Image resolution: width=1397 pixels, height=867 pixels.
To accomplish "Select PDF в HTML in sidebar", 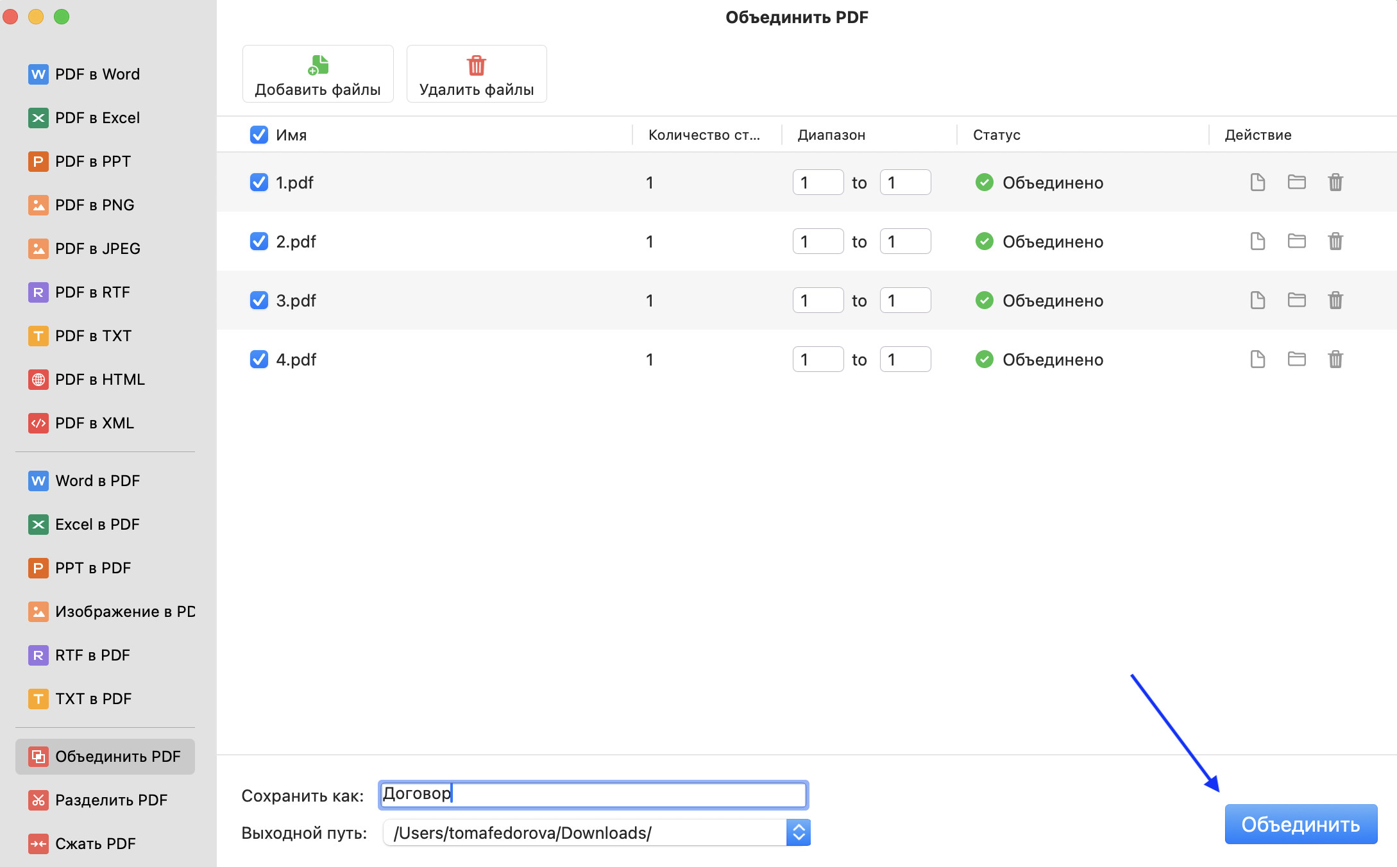I will click(99, 380).
